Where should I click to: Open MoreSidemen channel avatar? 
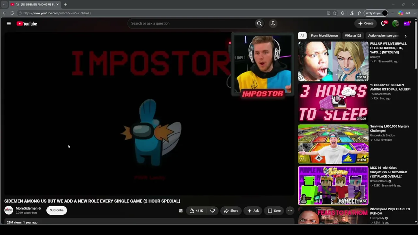click(x=9, y=210)
